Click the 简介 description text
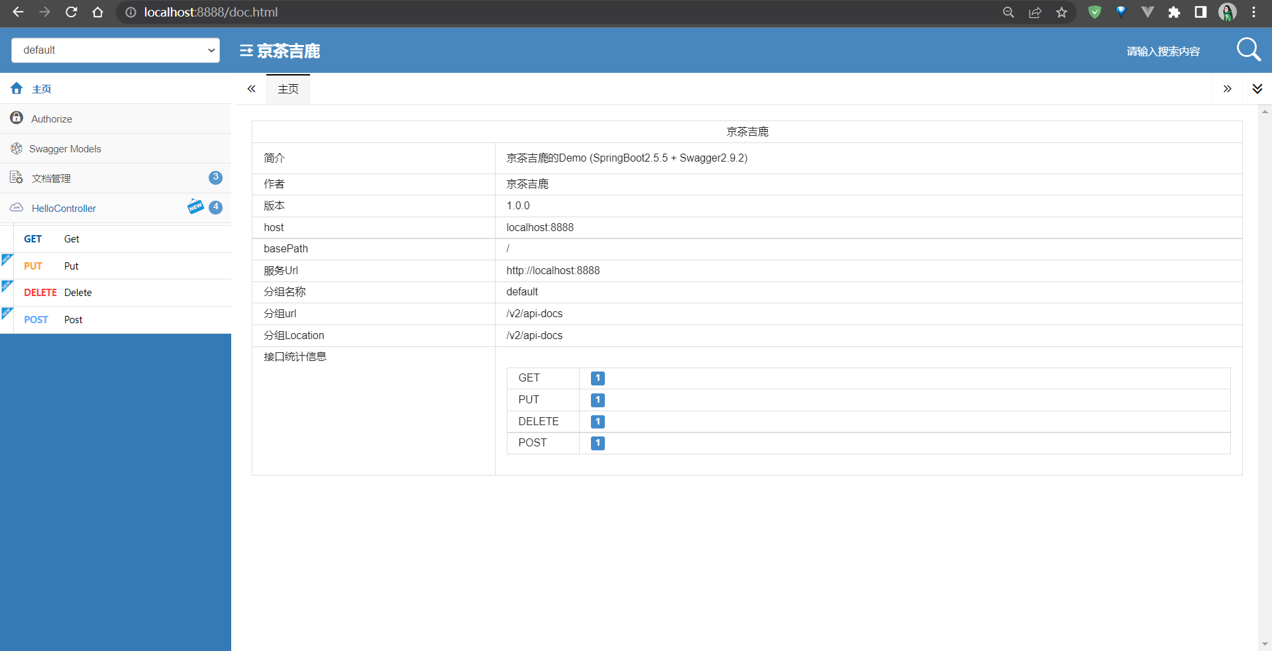 tap(627, 158)
